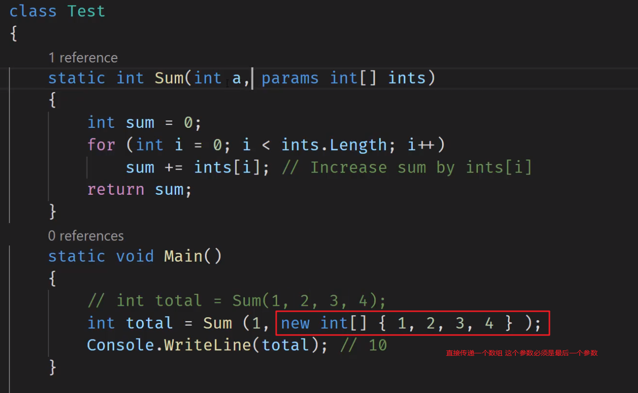Open the "0 references" CodeLens above Main
The height and width of the screenshot is (393, 638).
coord(86,236)
